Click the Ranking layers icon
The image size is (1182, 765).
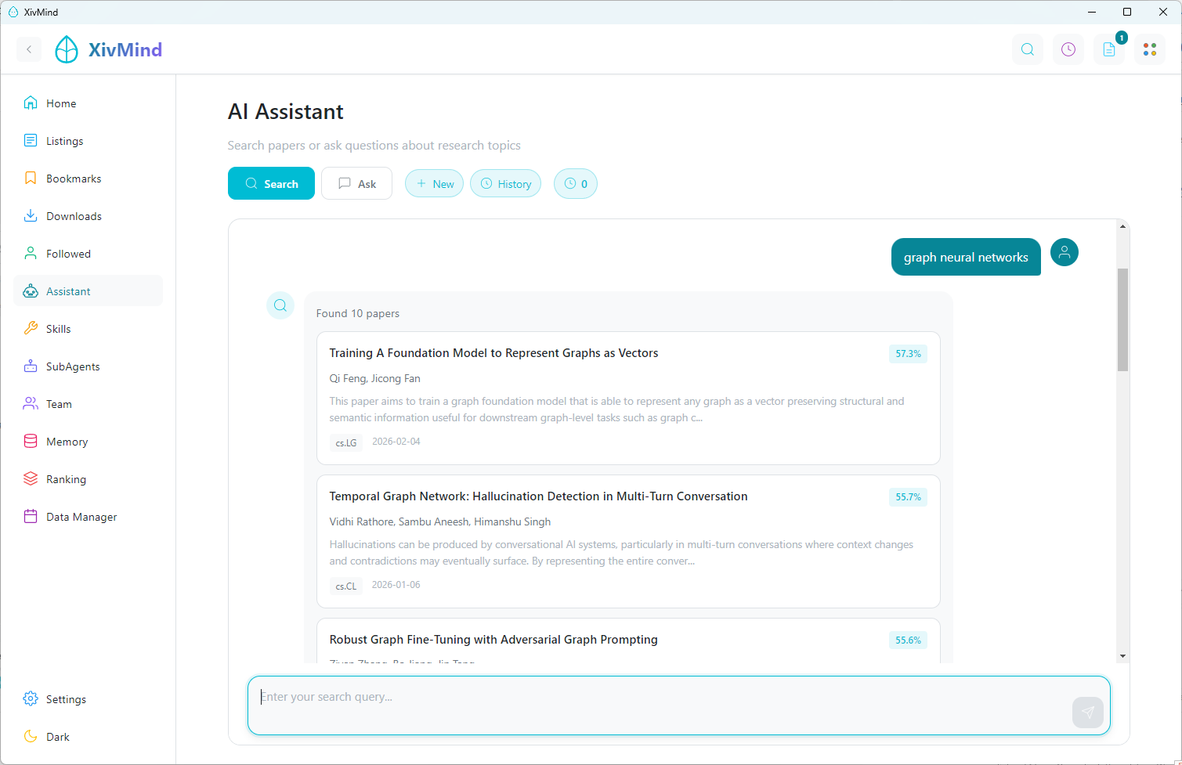pyautogui.click(x=31, y=479)
